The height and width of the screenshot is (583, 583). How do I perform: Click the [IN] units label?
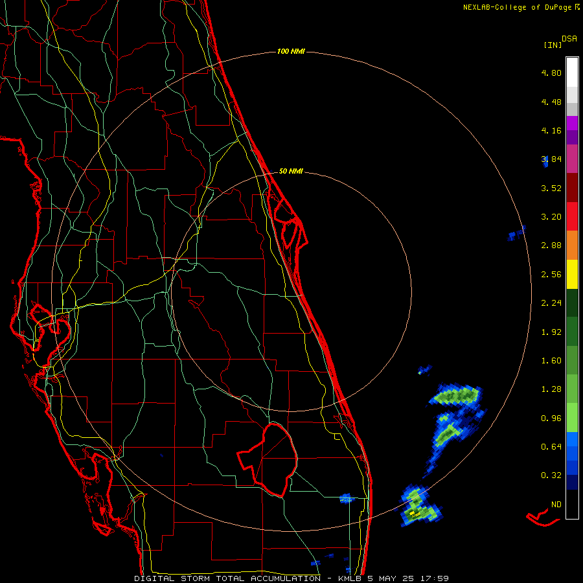[x=553, y=45]
